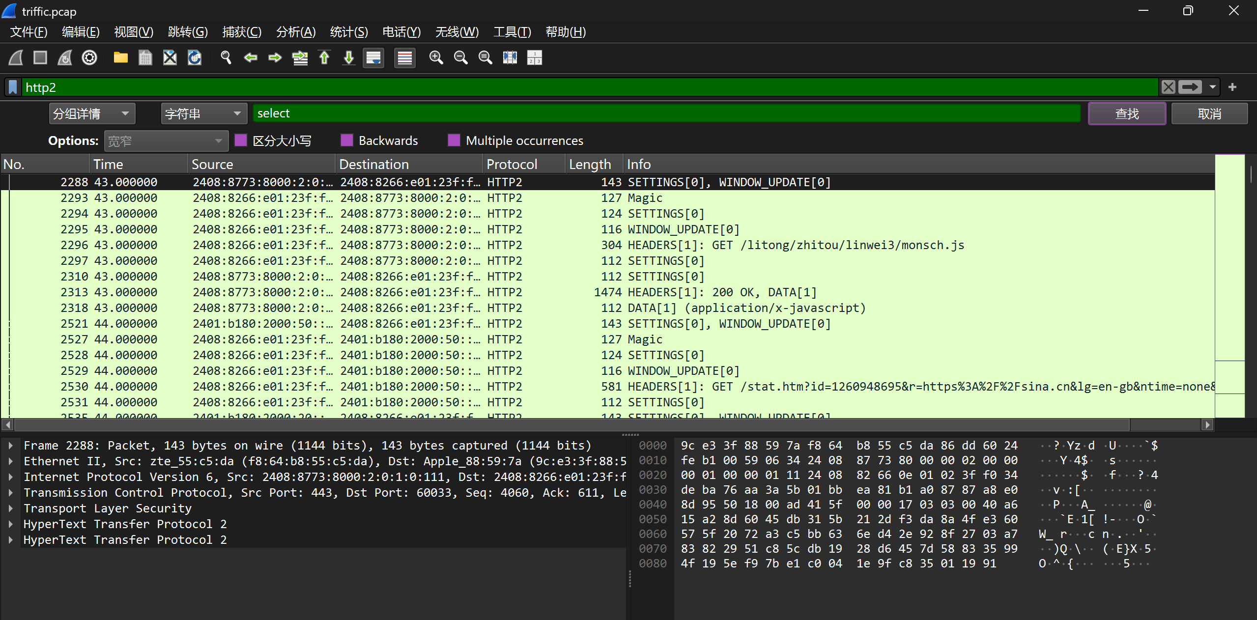This screenshot has height=620, width=1257.
Task: Enable Multiple occurrences checkbox
Action: (454, 141)
